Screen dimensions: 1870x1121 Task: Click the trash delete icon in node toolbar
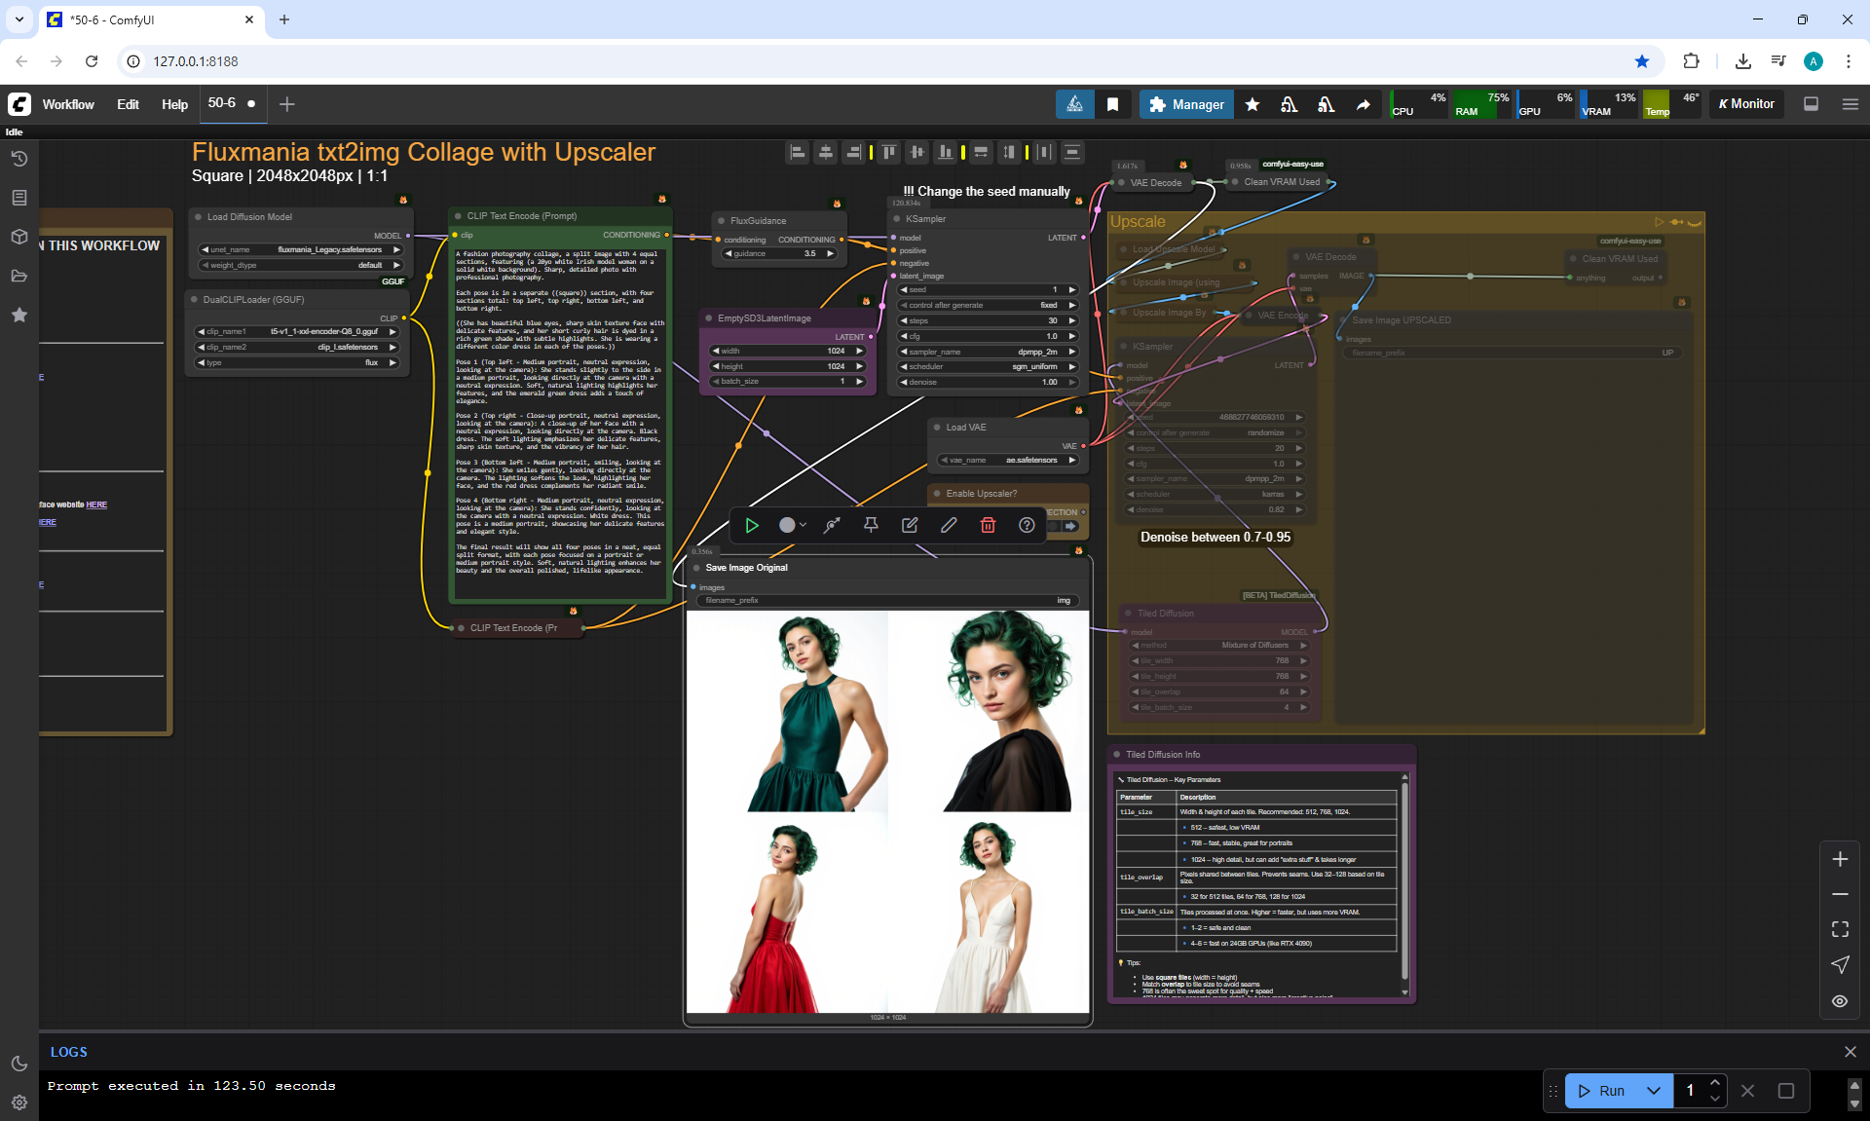(x=988, y=526)
